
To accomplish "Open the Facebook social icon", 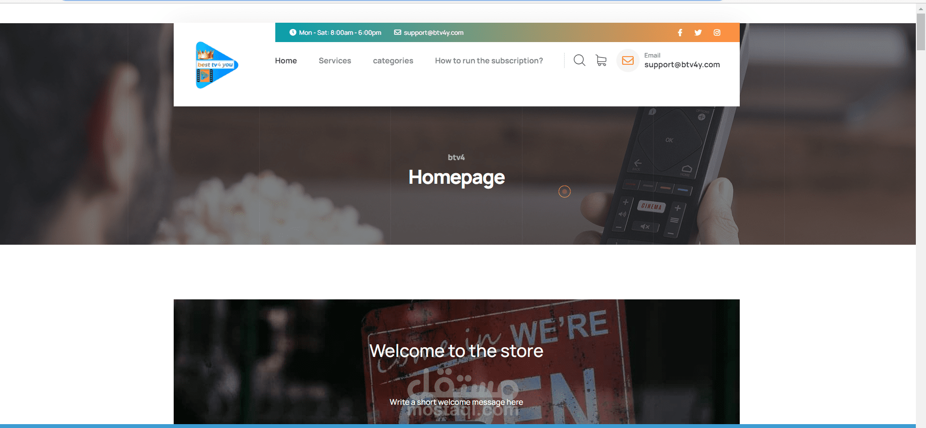I will 680,32.
